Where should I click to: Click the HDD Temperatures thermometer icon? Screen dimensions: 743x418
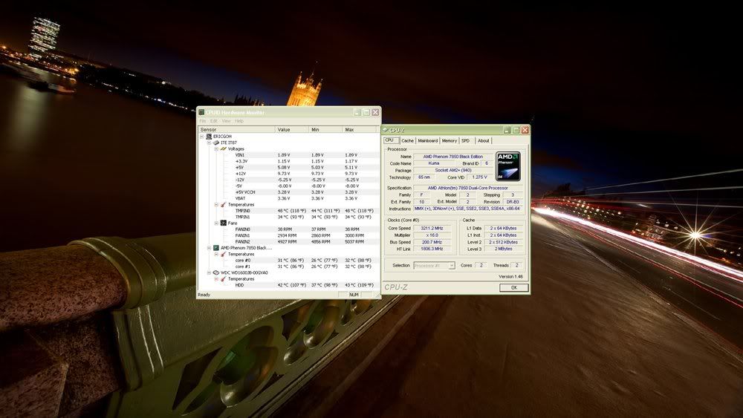coord(222,278)
